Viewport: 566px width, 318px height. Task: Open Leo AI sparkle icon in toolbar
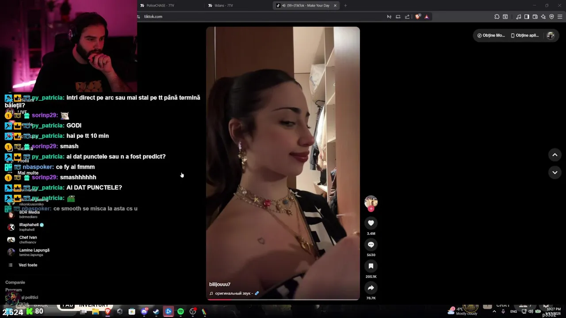click(543, 17)
